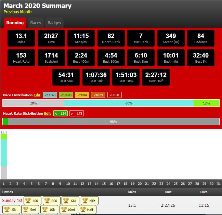Click the 2h27 Time stat tile
Viewport: 222px width, 215px height.
(x=51, y=38)
